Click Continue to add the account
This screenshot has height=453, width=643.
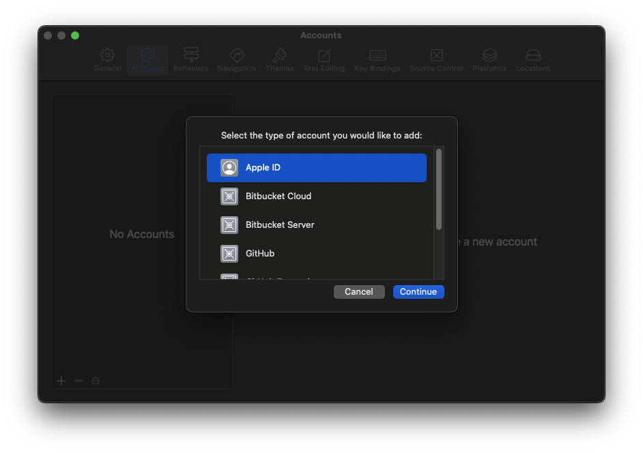(418, 292)
